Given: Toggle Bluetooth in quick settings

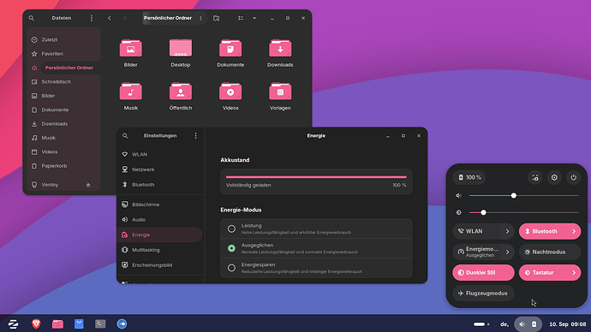Looking at the screenshot, I should tap(543, 231).
